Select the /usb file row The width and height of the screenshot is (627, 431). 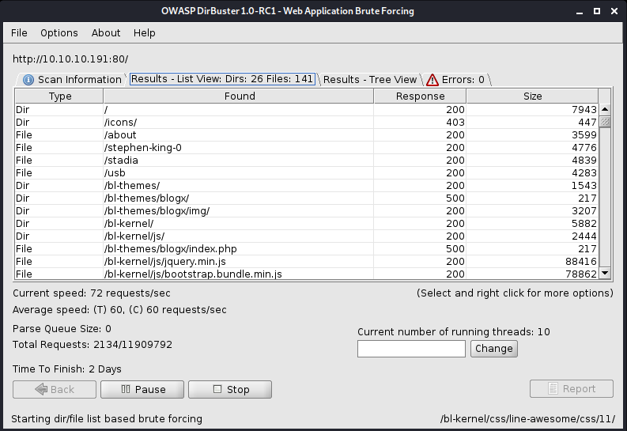(307, 173)
